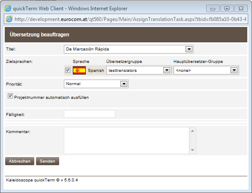Uncheck the Spanish language checkbox
252x193 pixels.
click(68, 70)
